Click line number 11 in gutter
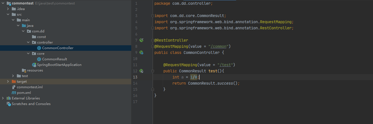Viewport: 373px width, 124px height. tap(135, 65)
